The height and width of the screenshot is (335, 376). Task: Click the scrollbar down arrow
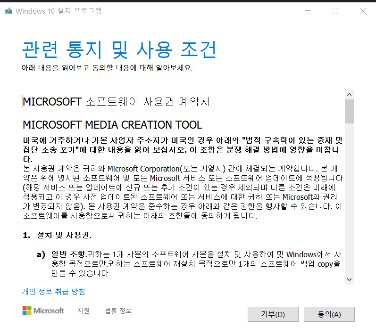[x=350, y=279]
